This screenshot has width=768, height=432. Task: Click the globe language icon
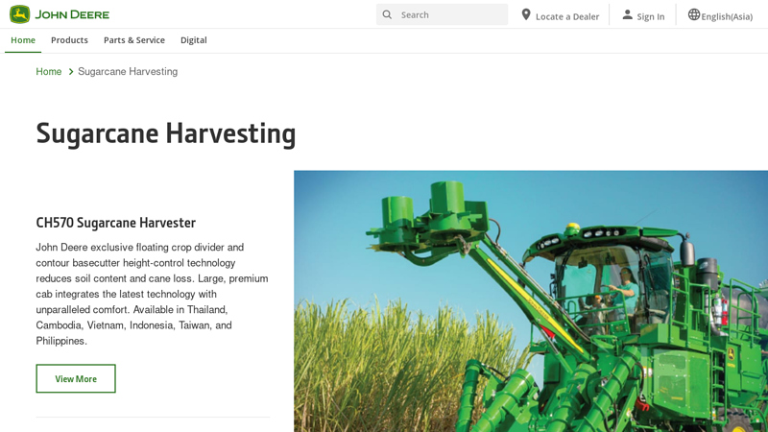pos(693,14)
